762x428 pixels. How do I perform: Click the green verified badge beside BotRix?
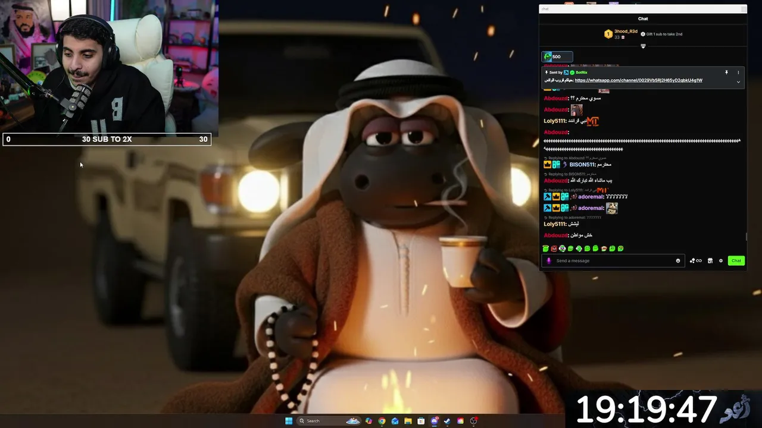coord(572,73)
